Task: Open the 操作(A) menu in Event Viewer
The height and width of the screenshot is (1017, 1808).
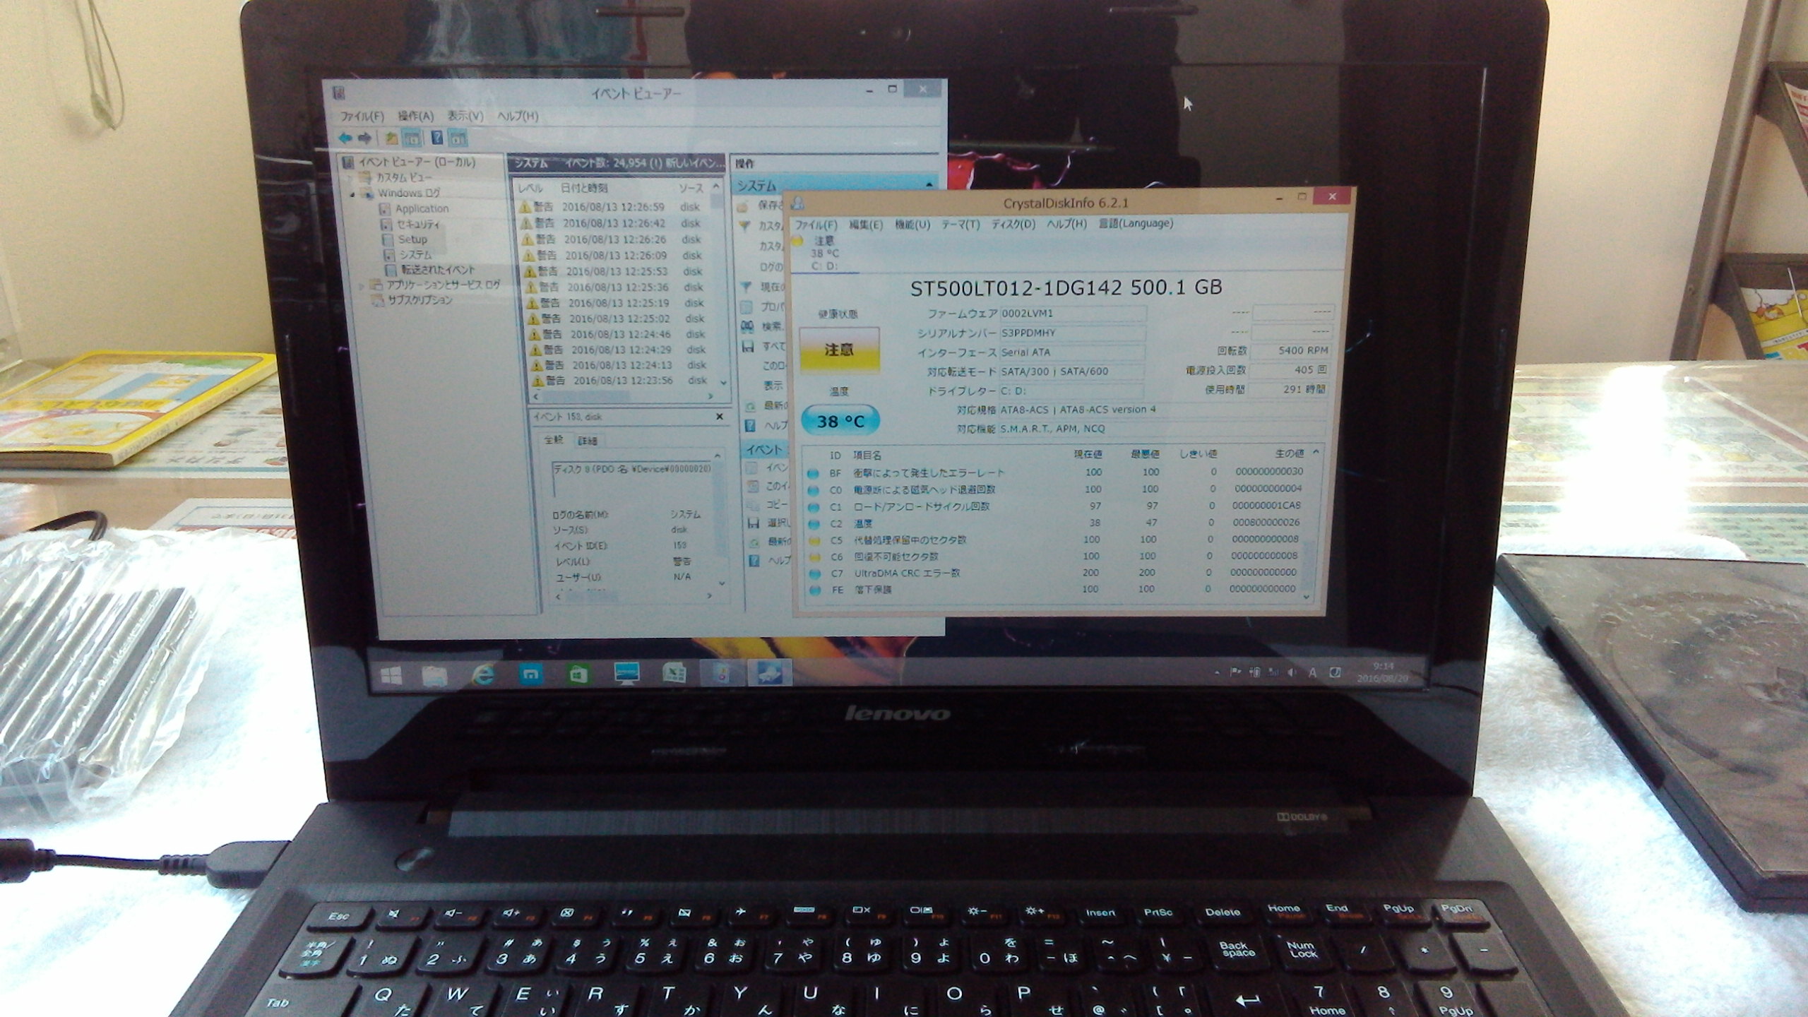Action: (415, 116)
